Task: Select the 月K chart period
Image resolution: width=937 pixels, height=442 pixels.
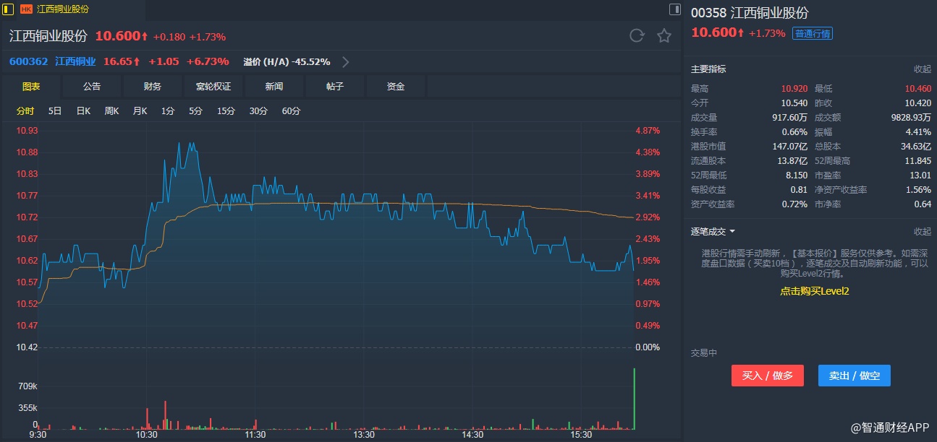Action: [140, 110]
